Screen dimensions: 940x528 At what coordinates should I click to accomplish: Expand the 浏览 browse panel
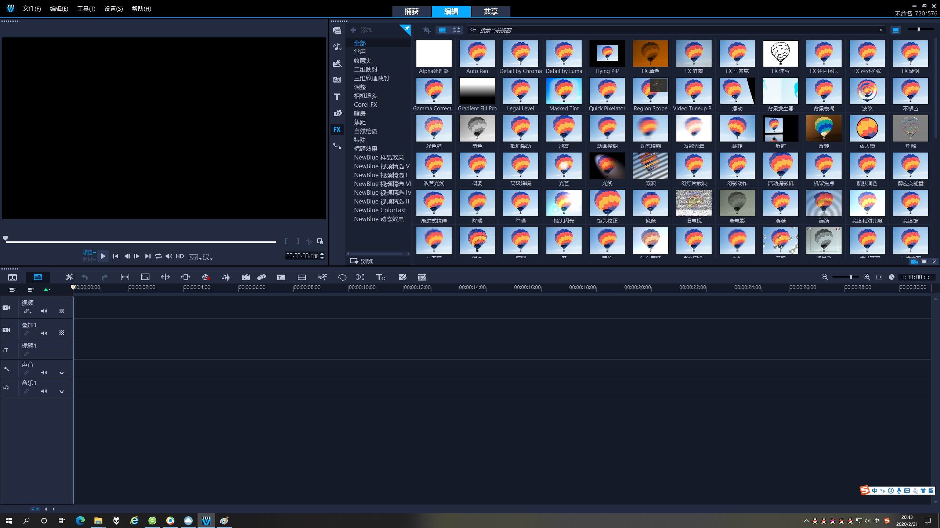click(x=362, y=261)
